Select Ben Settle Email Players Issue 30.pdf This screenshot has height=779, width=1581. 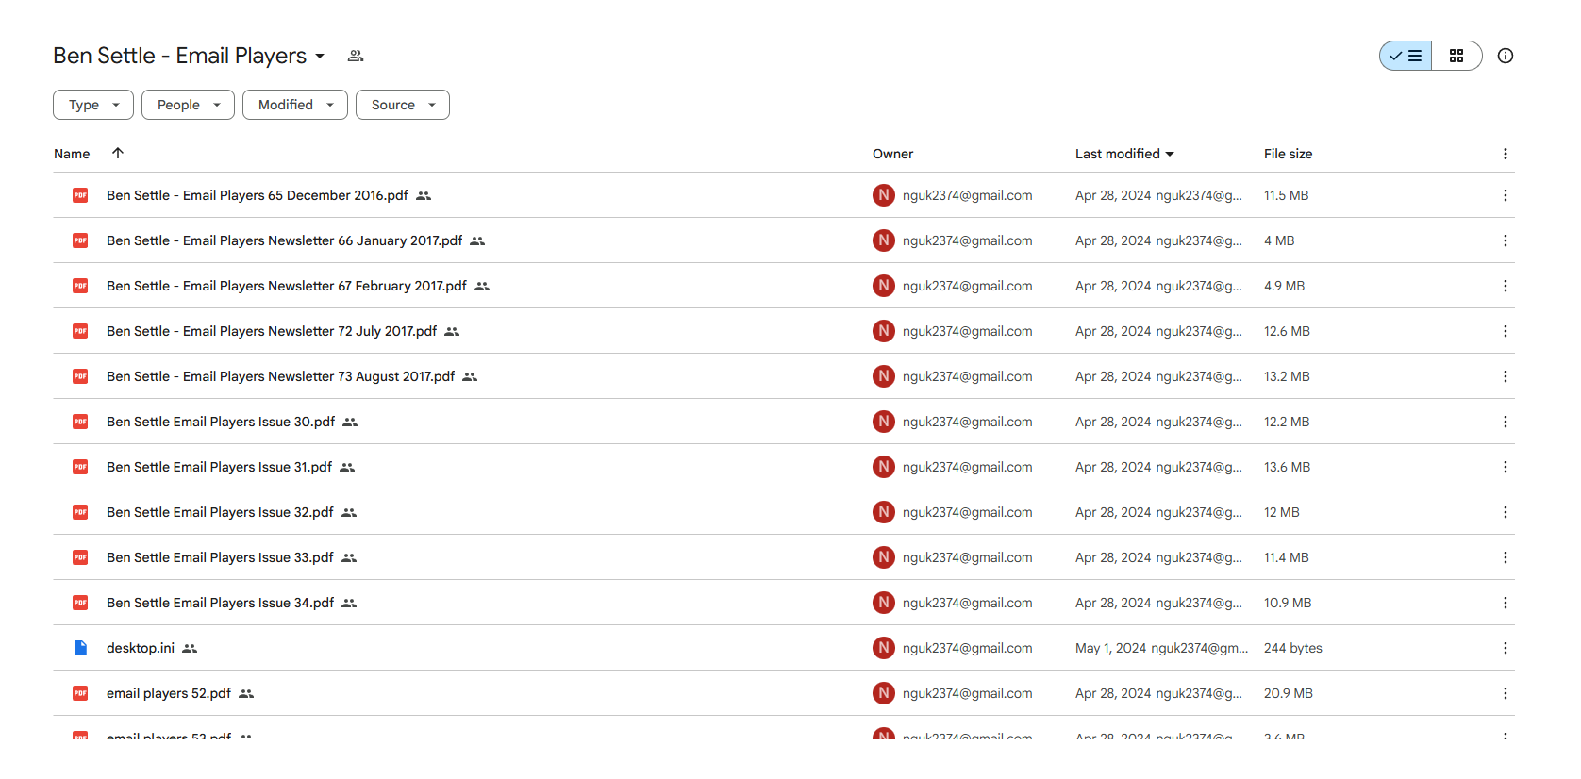coord(221,422)
